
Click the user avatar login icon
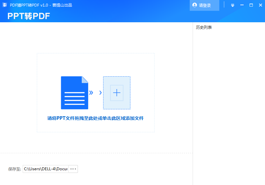tap(195, 5)
